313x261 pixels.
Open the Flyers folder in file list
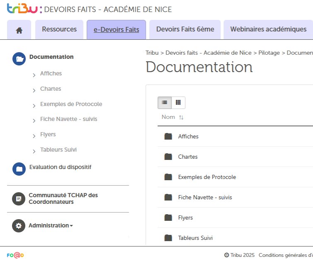pyautogui.click(x=185, y=217)
